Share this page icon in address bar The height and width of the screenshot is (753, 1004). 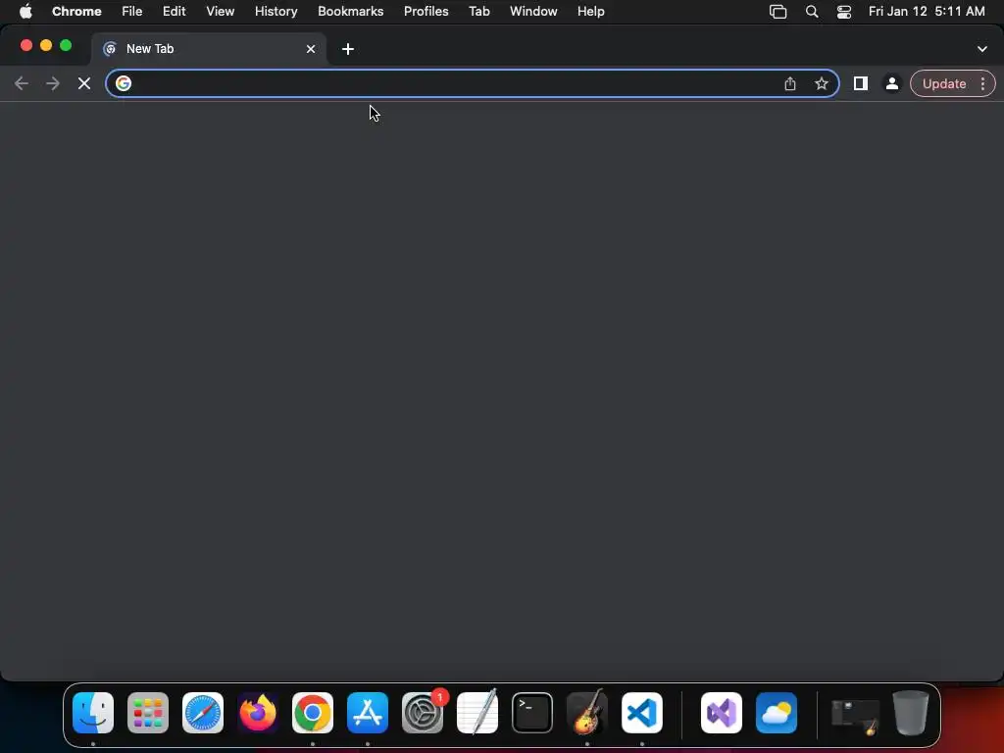[x=790, y=84]
